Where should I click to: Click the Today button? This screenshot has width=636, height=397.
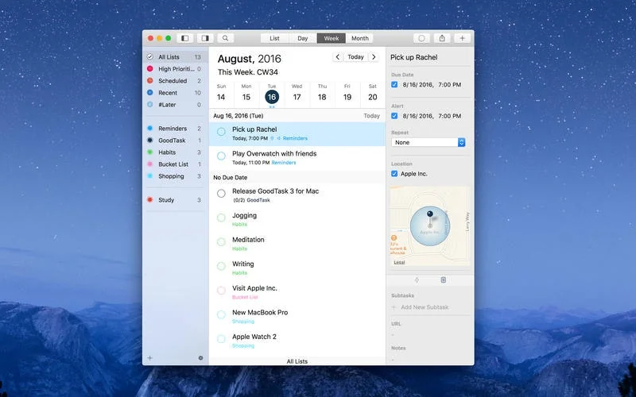click(x=355, y=57)
